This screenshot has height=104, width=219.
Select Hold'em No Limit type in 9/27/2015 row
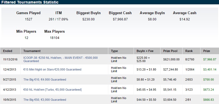pos(119,79)
